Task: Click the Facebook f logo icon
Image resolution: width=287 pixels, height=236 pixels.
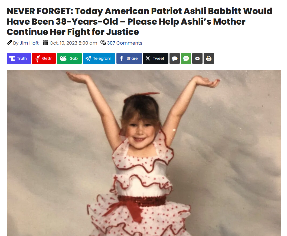Action: pyautogui.click(x=122, y=58)
